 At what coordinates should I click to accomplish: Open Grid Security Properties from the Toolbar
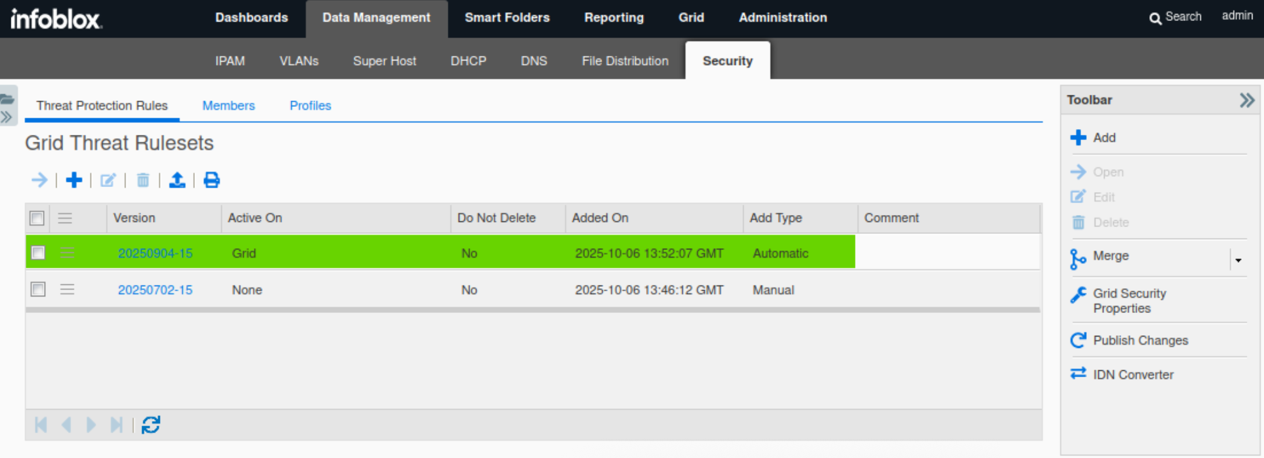[x=1078, y=295]
